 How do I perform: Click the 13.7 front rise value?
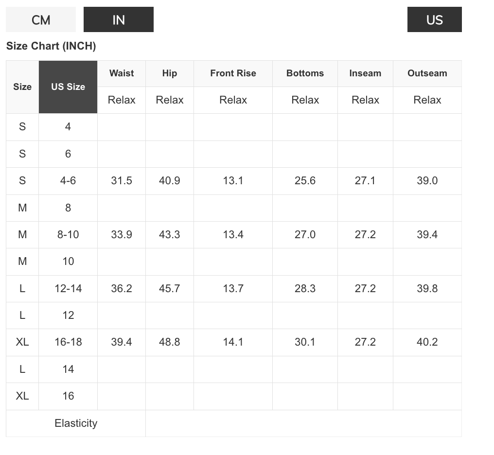pos(233,289)
